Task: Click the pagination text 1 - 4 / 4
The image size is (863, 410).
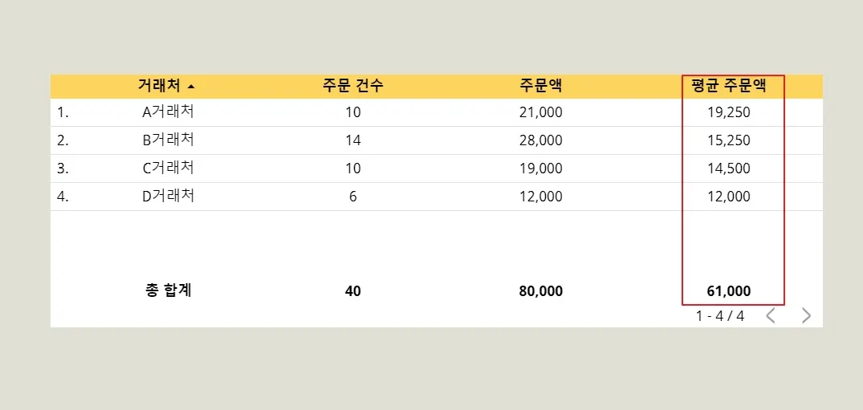Action: coord(720,316)
